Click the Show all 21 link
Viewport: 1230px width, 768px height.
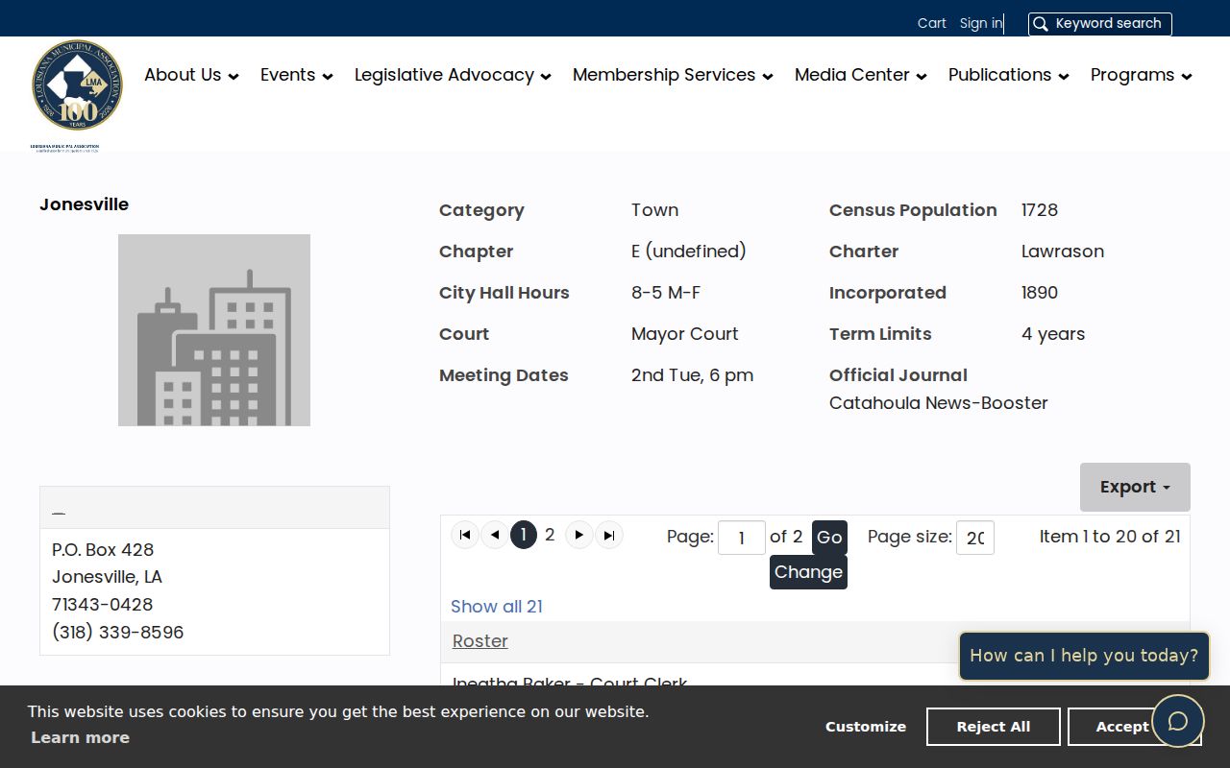tap(497, 607)
